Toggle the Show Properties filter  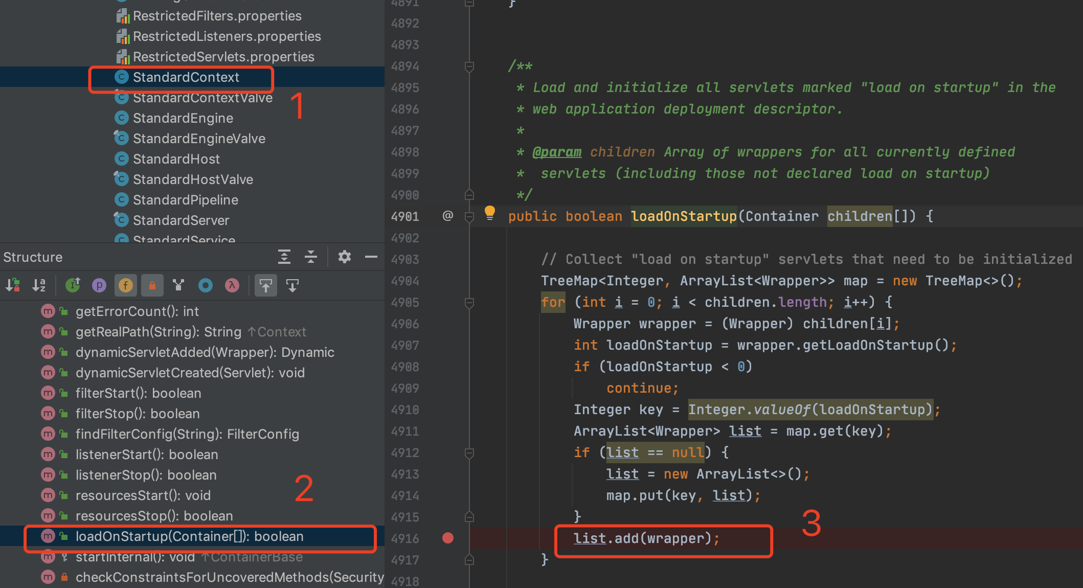[x=99, y=285]
